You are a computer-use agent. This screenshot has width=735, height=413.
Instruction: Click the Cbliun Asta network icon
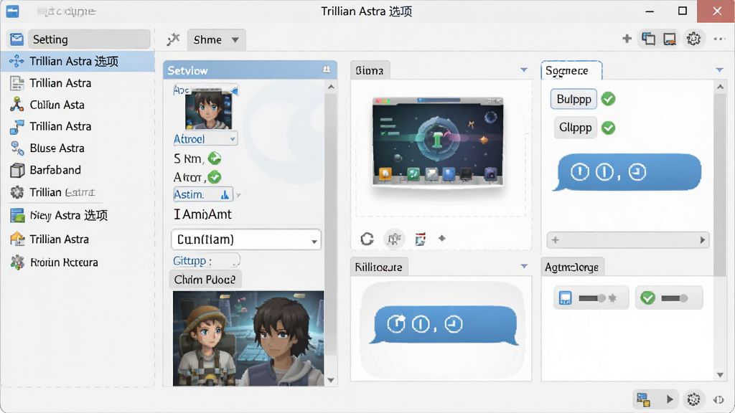click(x=17, y=104)
